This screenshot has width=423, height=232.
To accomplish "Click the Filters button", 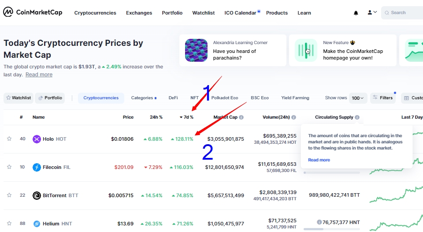I will [382, 98].
